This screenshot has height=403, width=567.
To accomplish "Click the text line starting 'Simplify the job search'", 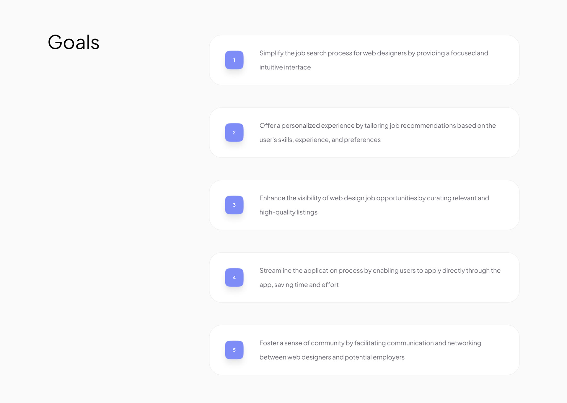I will tap(374, 53).
